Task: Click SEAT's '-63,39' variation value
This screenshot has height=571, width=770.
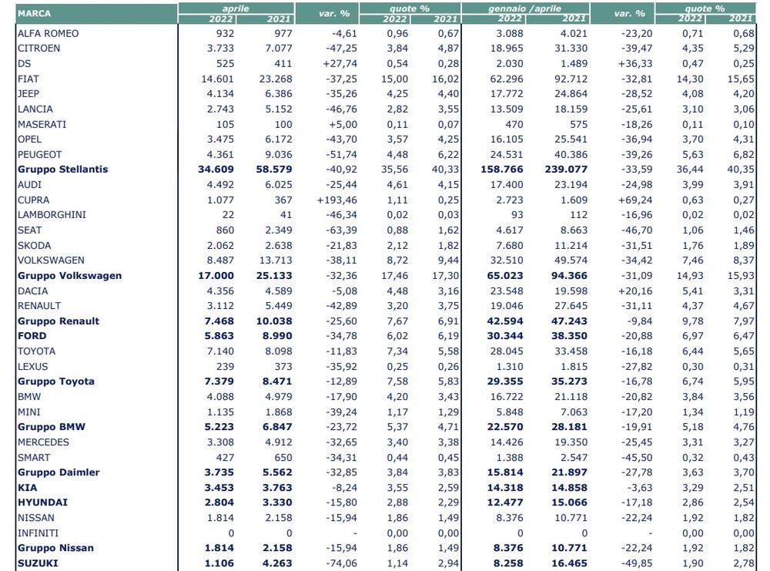Action: 341,230
